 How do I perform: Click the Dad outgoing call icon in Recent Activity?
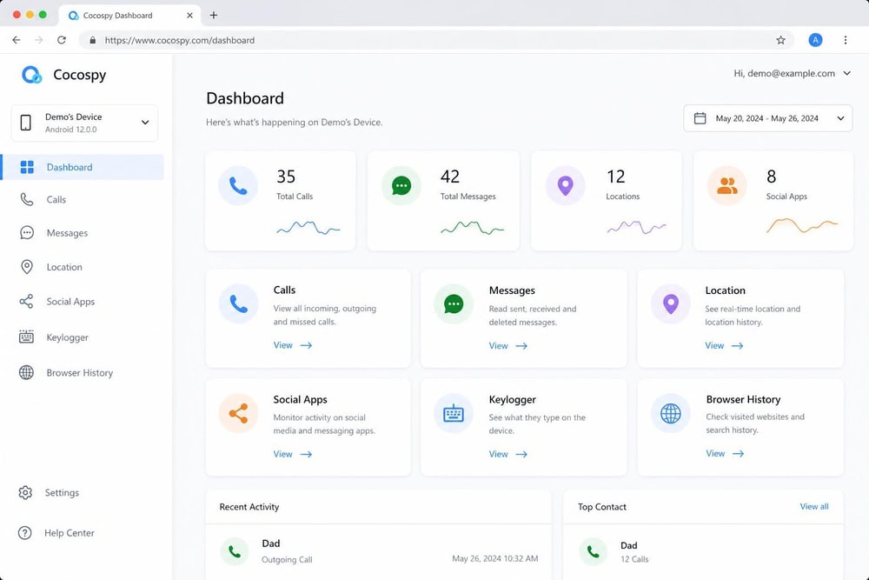235,551
